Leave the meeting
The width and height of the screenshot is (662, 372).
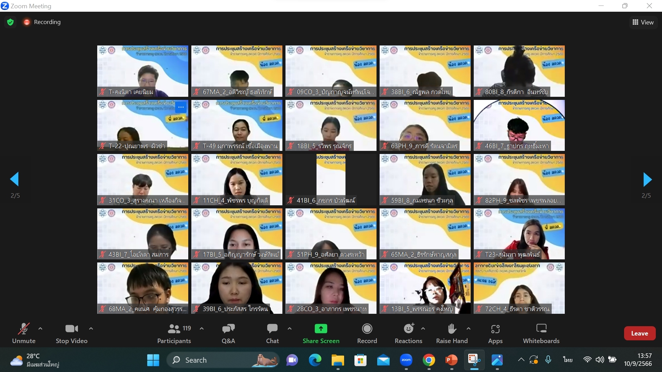tap(640, 333)
